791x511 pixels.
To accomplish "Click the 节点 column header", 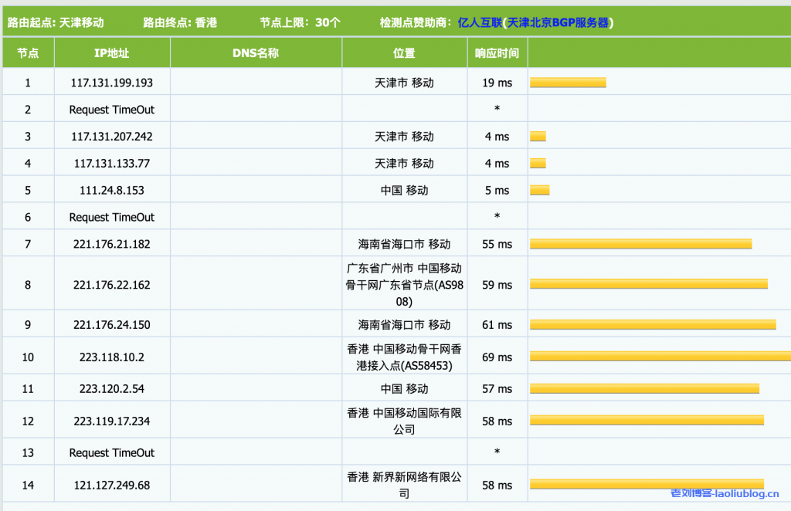I will (28, 53).
